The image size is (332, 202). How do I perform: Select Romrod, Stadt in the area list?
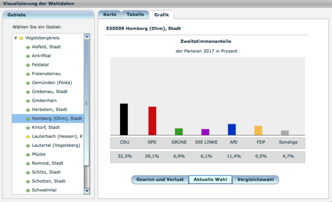[x=48, y=163]
